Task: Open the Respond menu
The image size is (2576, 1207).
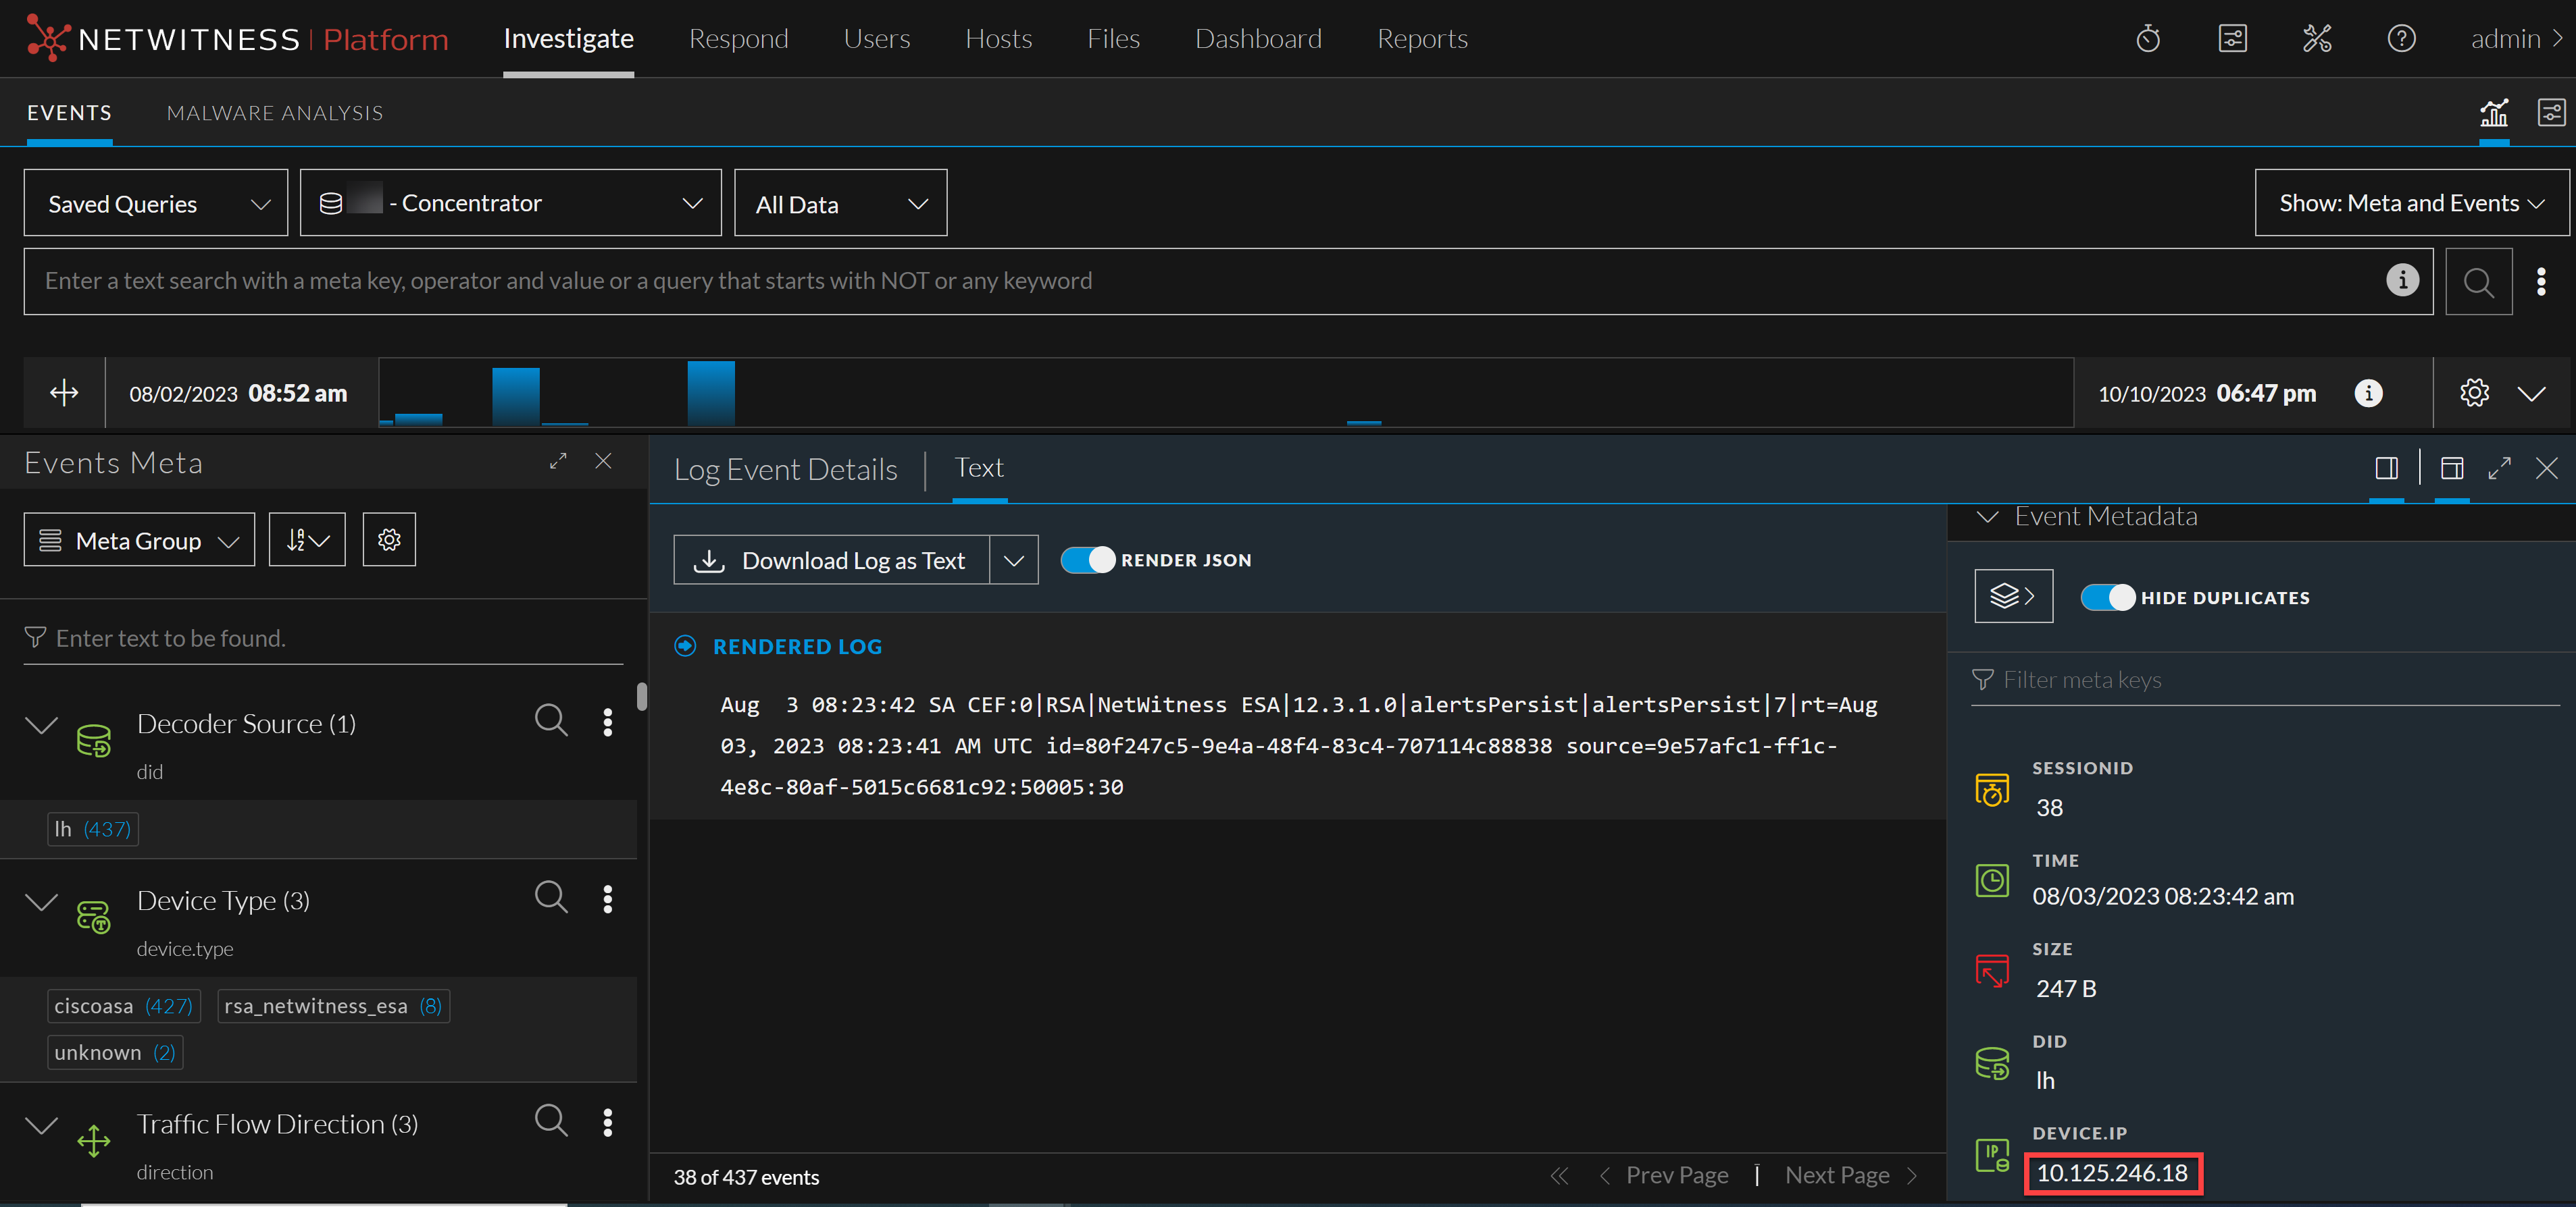Action: [x=738, y=39]
